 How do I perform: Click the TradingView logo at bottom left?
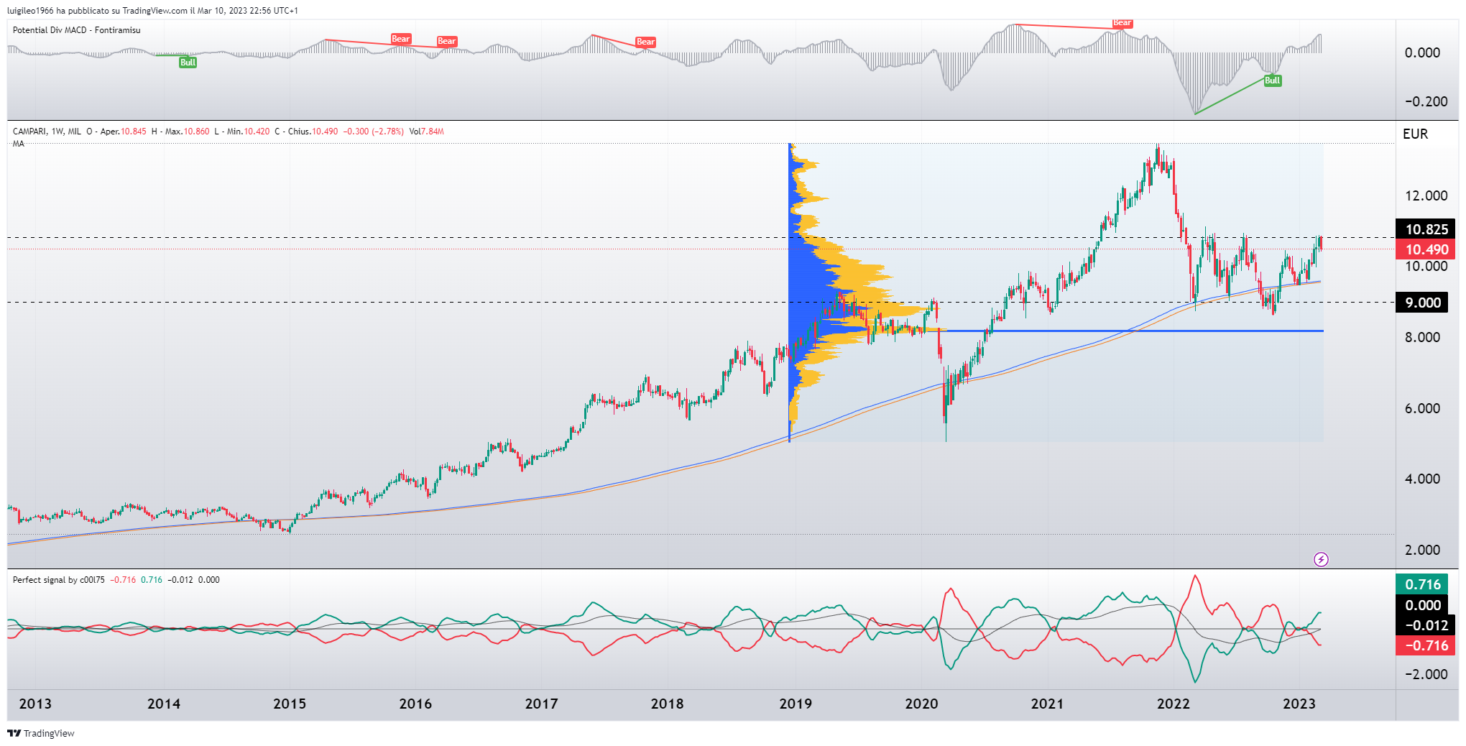(41, 733)
